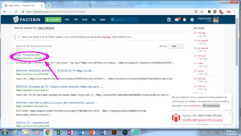
Task: Open PowerPoint from the taskbar
Action: 92,132
